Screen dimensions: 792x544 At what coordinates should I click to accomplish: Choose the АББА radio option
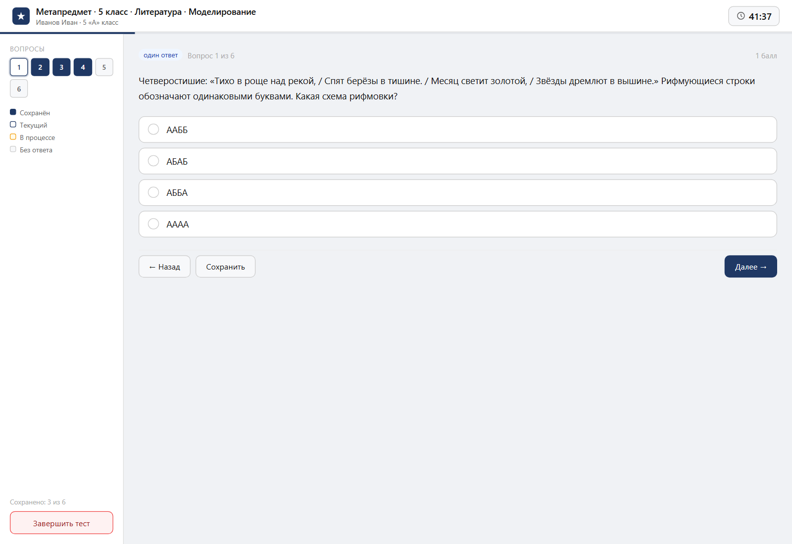[x=153, y=192]
